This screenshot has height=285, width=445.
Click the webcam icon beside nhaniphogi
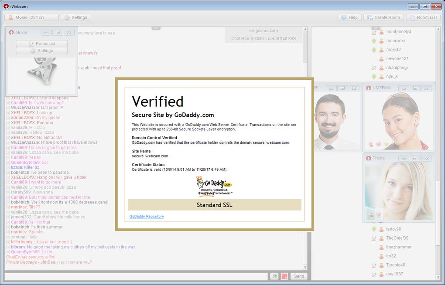tap(374, 68)
